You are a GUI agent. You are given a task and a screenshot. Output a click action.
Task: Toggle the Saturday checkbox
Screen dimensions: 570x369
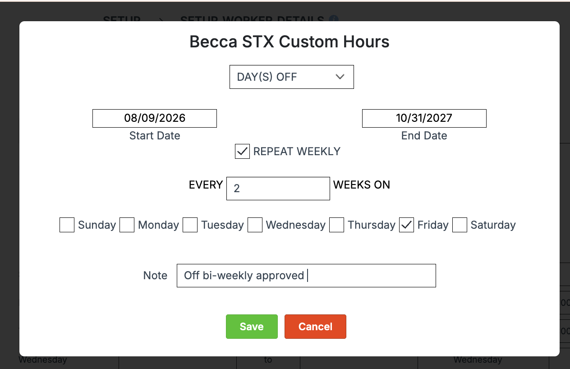pos(460,225)
